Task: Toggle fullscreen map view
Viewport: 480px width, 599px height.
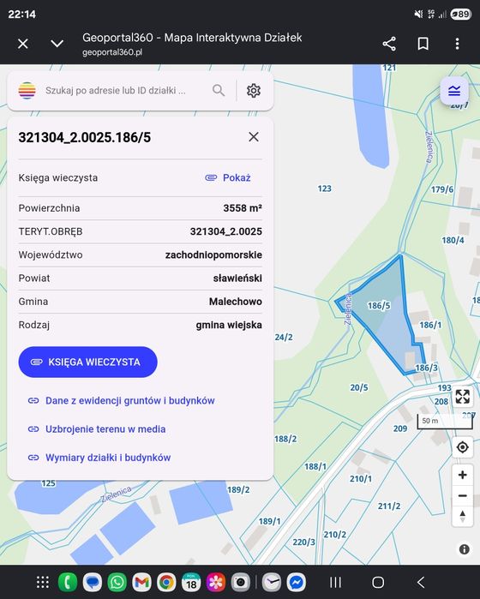Action: 462,397
